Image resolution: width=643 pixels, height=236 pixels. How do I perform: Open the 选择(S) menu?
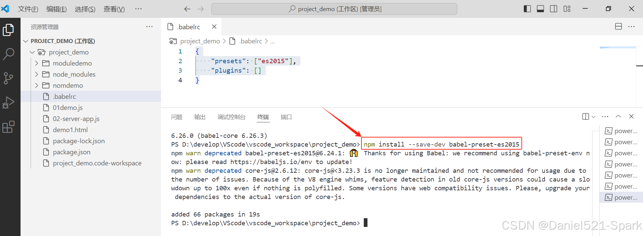pyautogui.click(x=85, y=9)
